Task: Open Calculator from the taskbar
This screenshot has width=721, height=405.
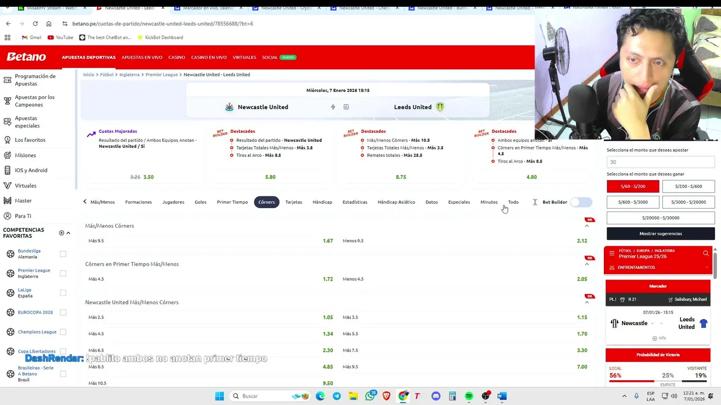Action: [x=452, y=396]
